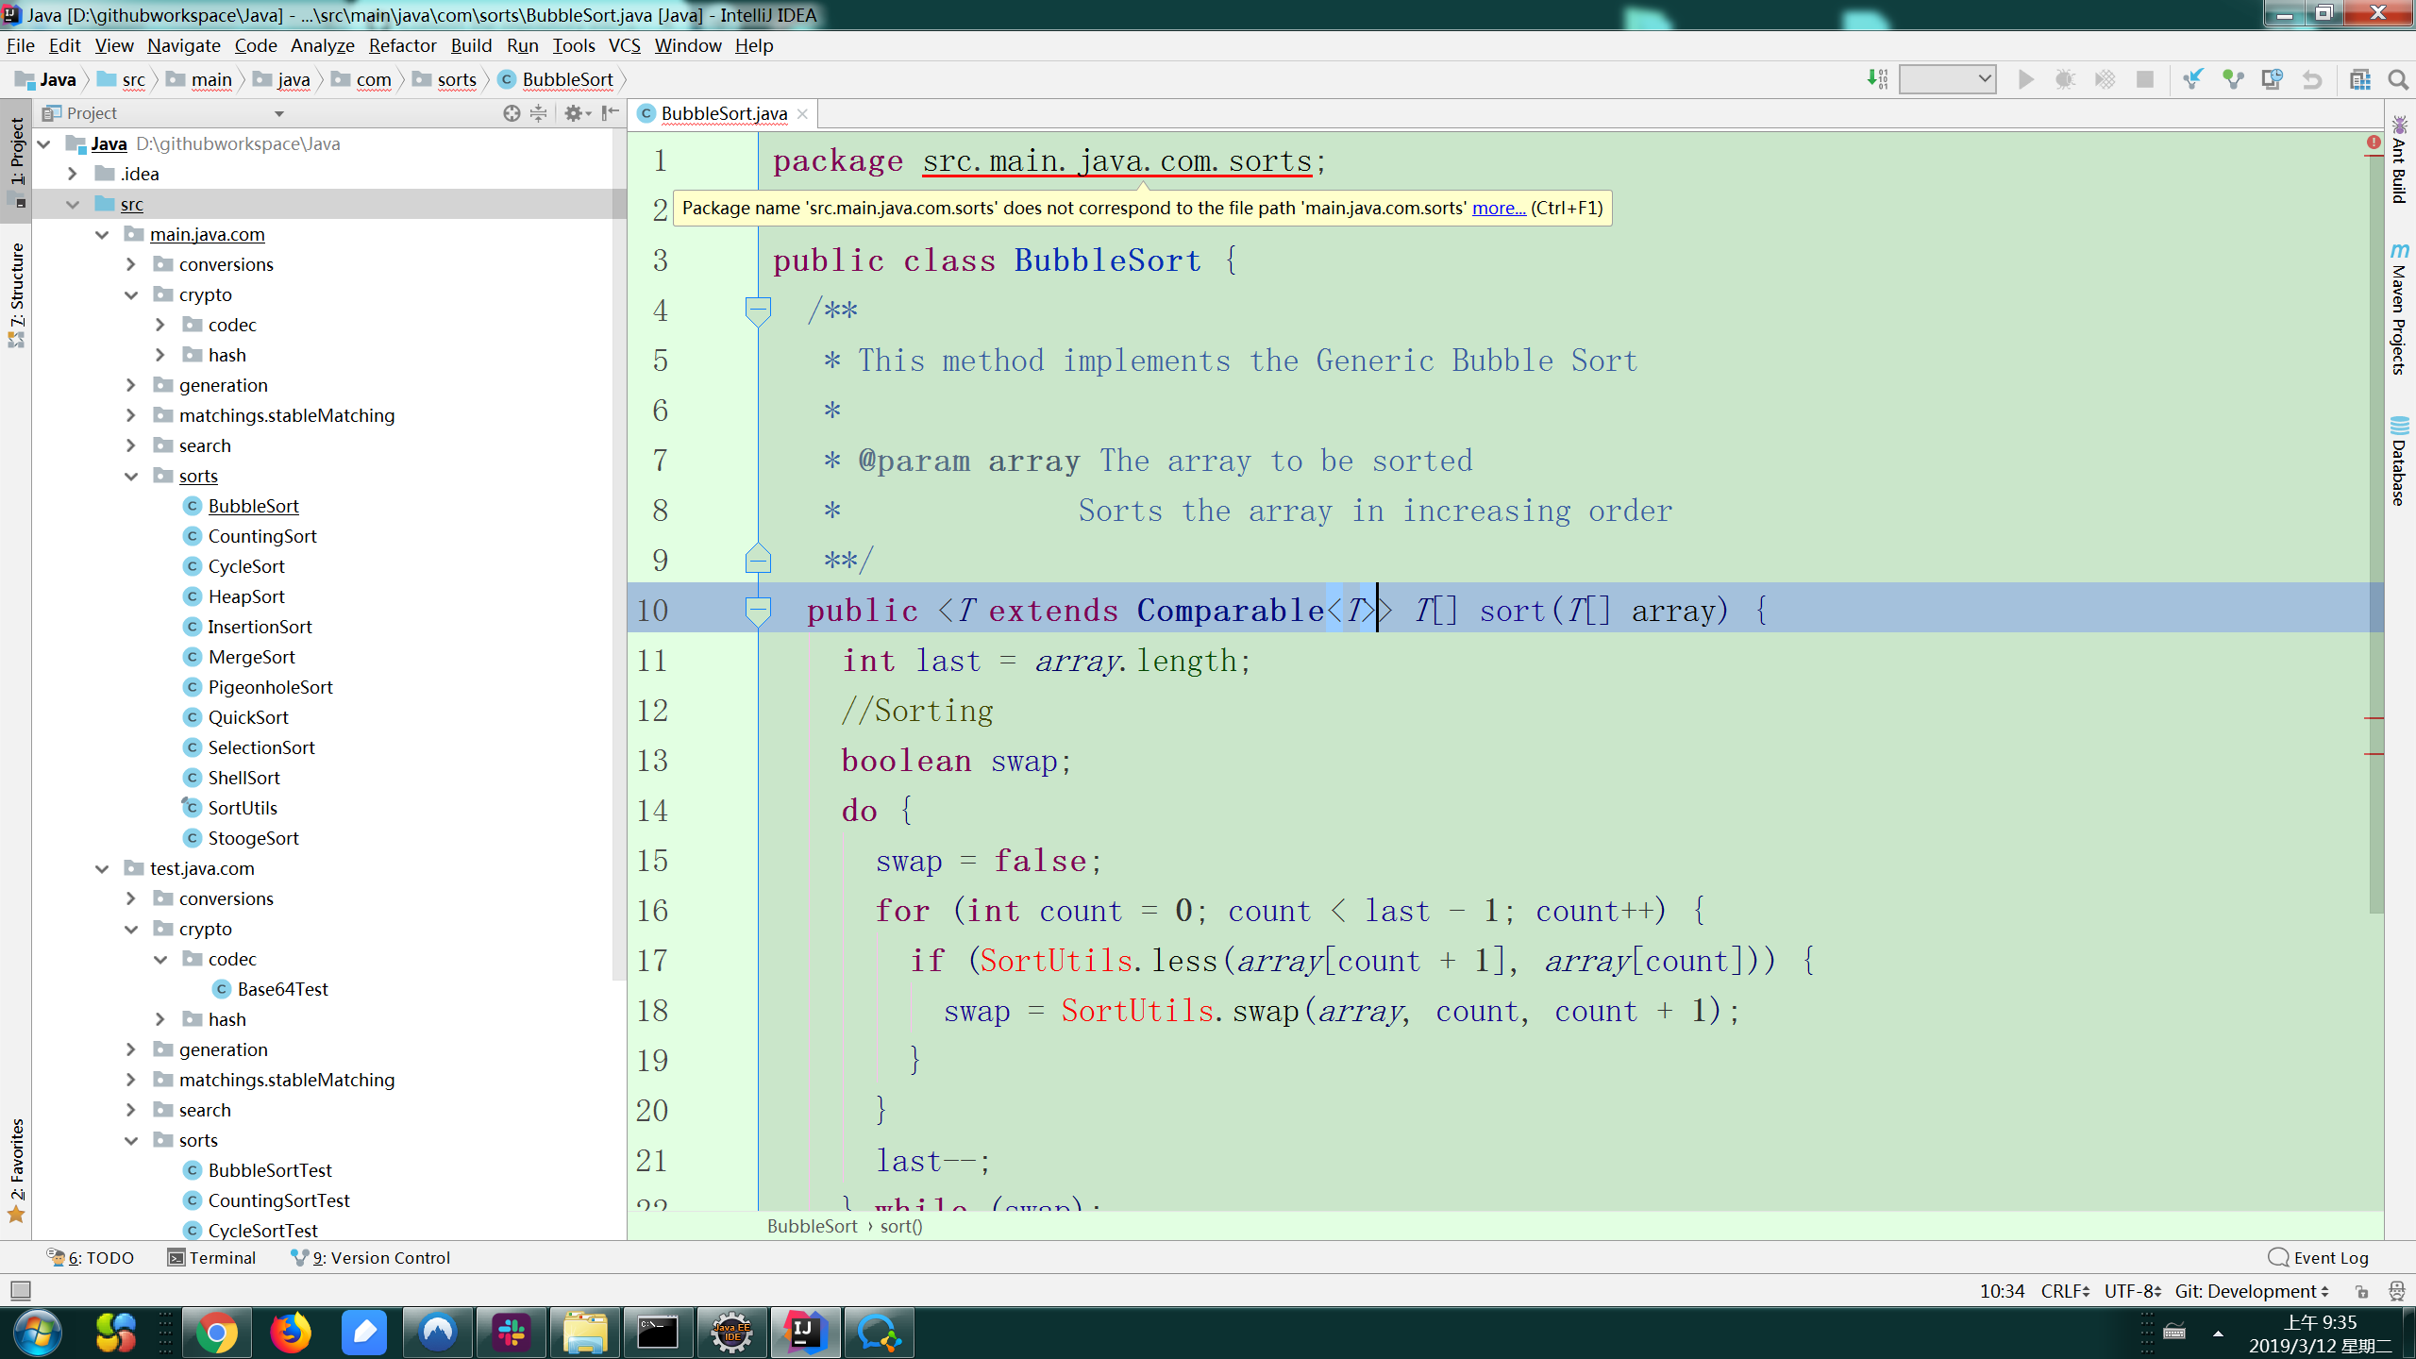2416x1359 pixels.
Task: Toggle fold marker on line 10
Action: click(x=758, y=611)
